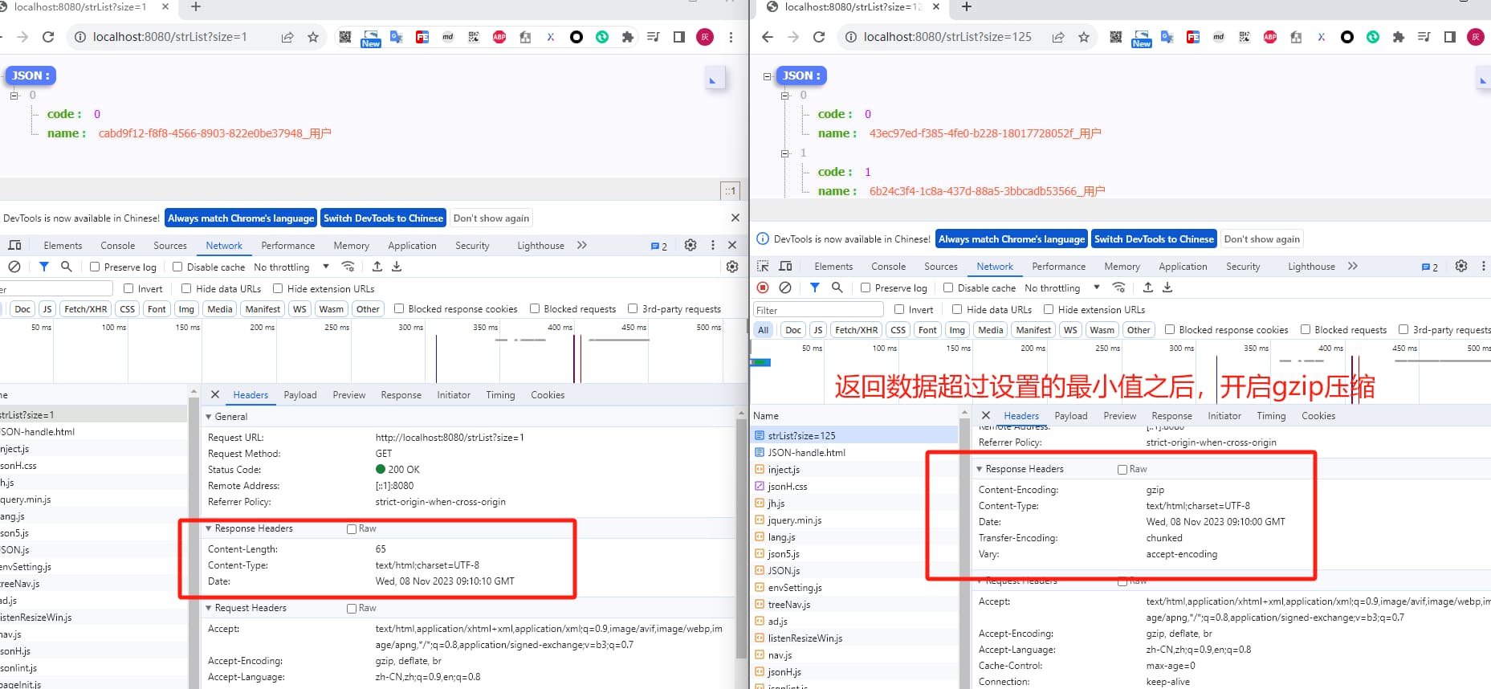Open network search magnifier in right DevTools
This screenshot has width=1491, height=689.
pos(837,287)
